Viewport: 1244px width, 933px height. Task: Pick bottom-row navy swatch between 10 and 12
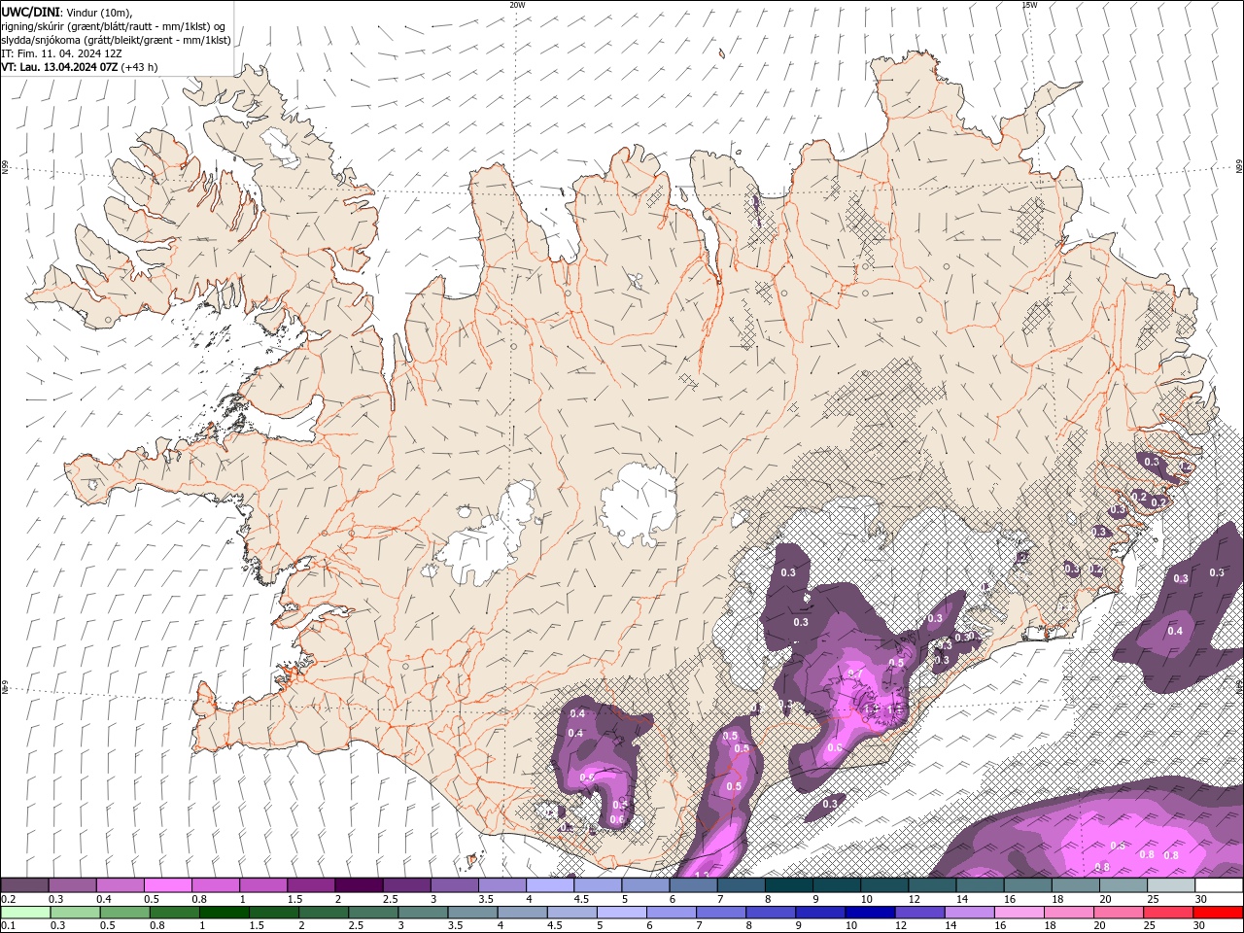tap(870, 913)
